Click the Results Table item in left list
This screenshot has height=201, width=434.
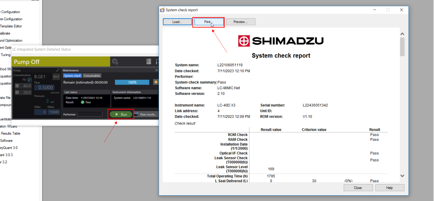click(x=10, y=133)
